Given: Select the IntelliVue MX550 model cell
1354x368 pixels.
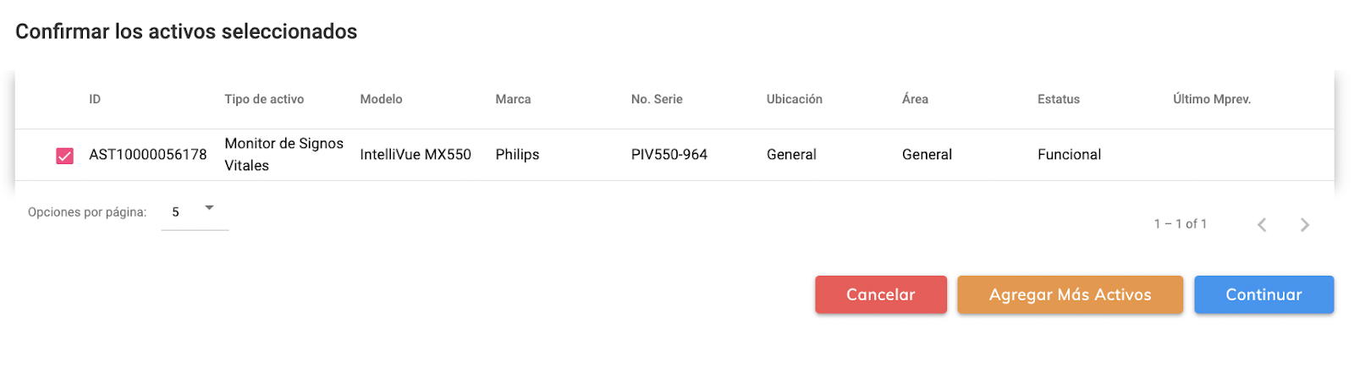Looking at the screenshot, I should (416, 155).
